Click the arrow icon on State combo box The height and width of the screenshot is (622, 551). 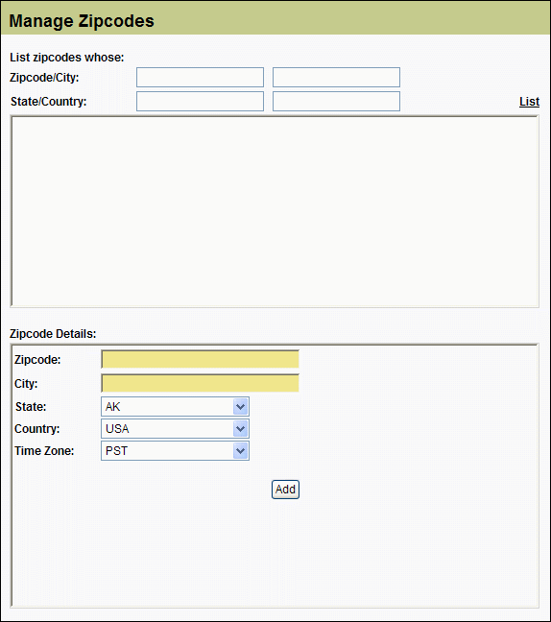point(240,407)
